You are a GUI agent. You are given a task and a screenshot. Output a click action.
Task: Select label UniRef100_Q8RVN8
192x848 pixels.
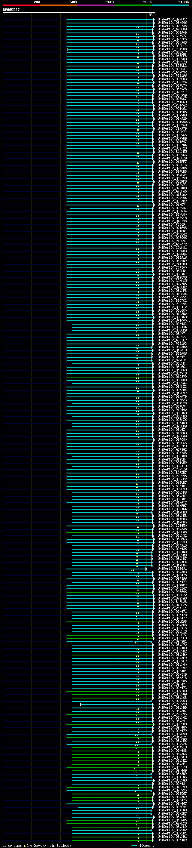(172, 115)
